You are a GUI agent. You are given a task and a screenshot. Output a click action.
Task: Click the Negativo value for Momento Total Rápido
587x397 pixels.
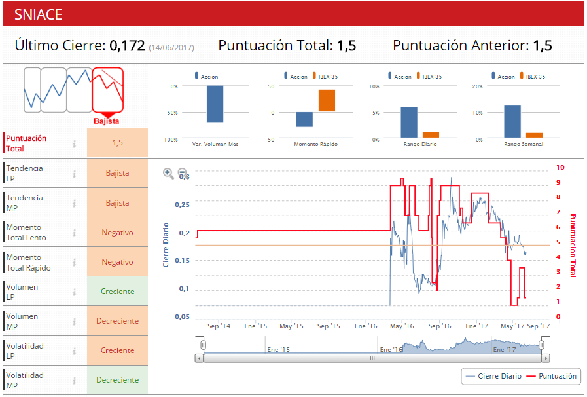118,262
